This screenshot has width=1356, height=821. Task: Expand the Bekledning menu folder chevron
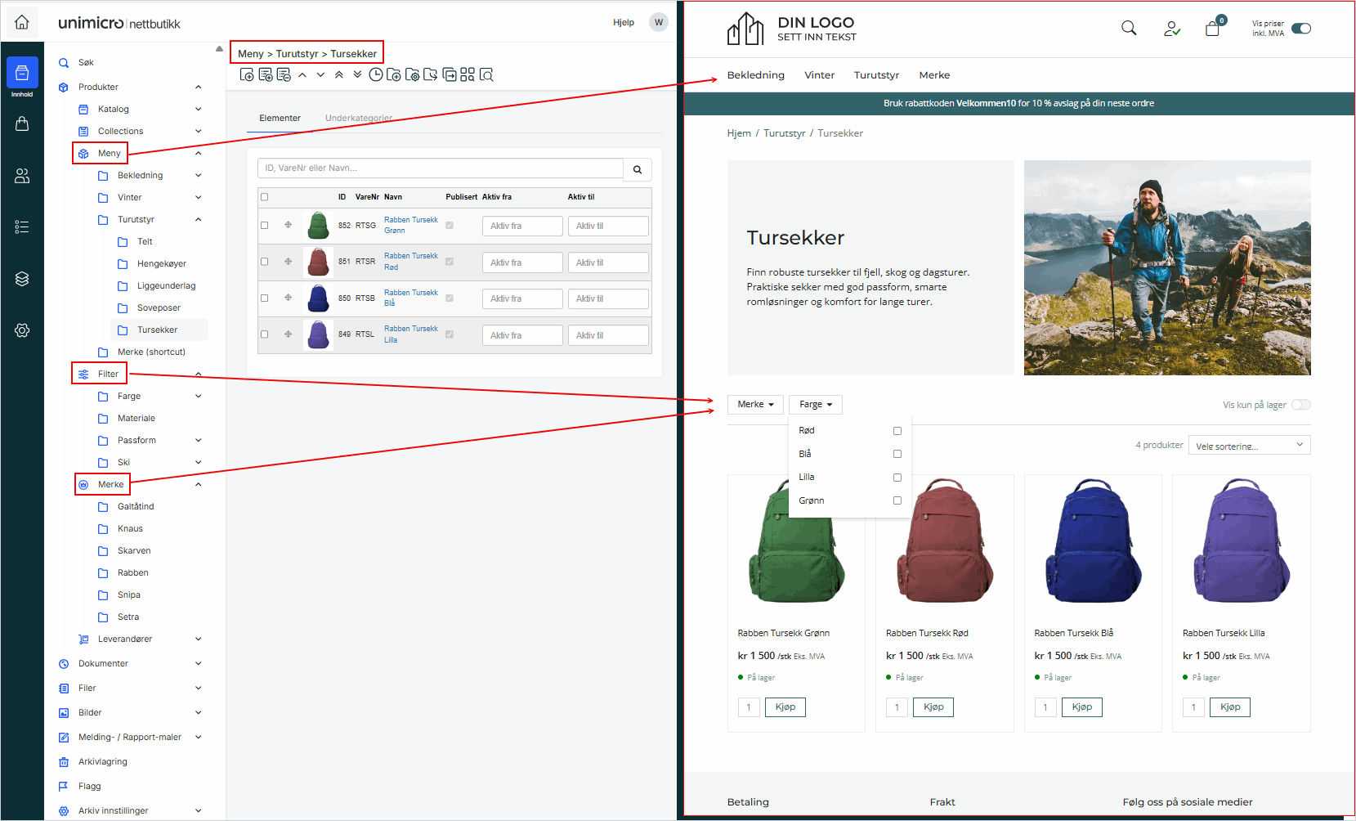click(x=198, y=175)
